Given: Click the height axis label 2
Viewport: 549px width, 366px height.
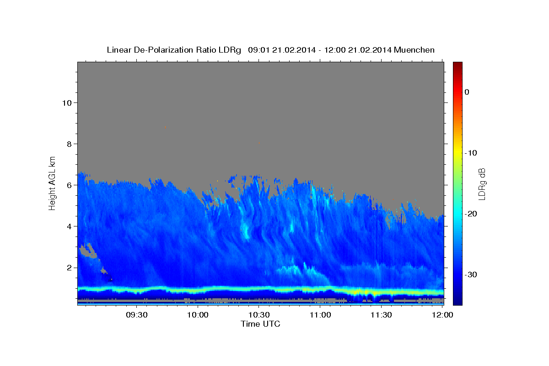Looking at the screenshot, I should coord(68,267).
